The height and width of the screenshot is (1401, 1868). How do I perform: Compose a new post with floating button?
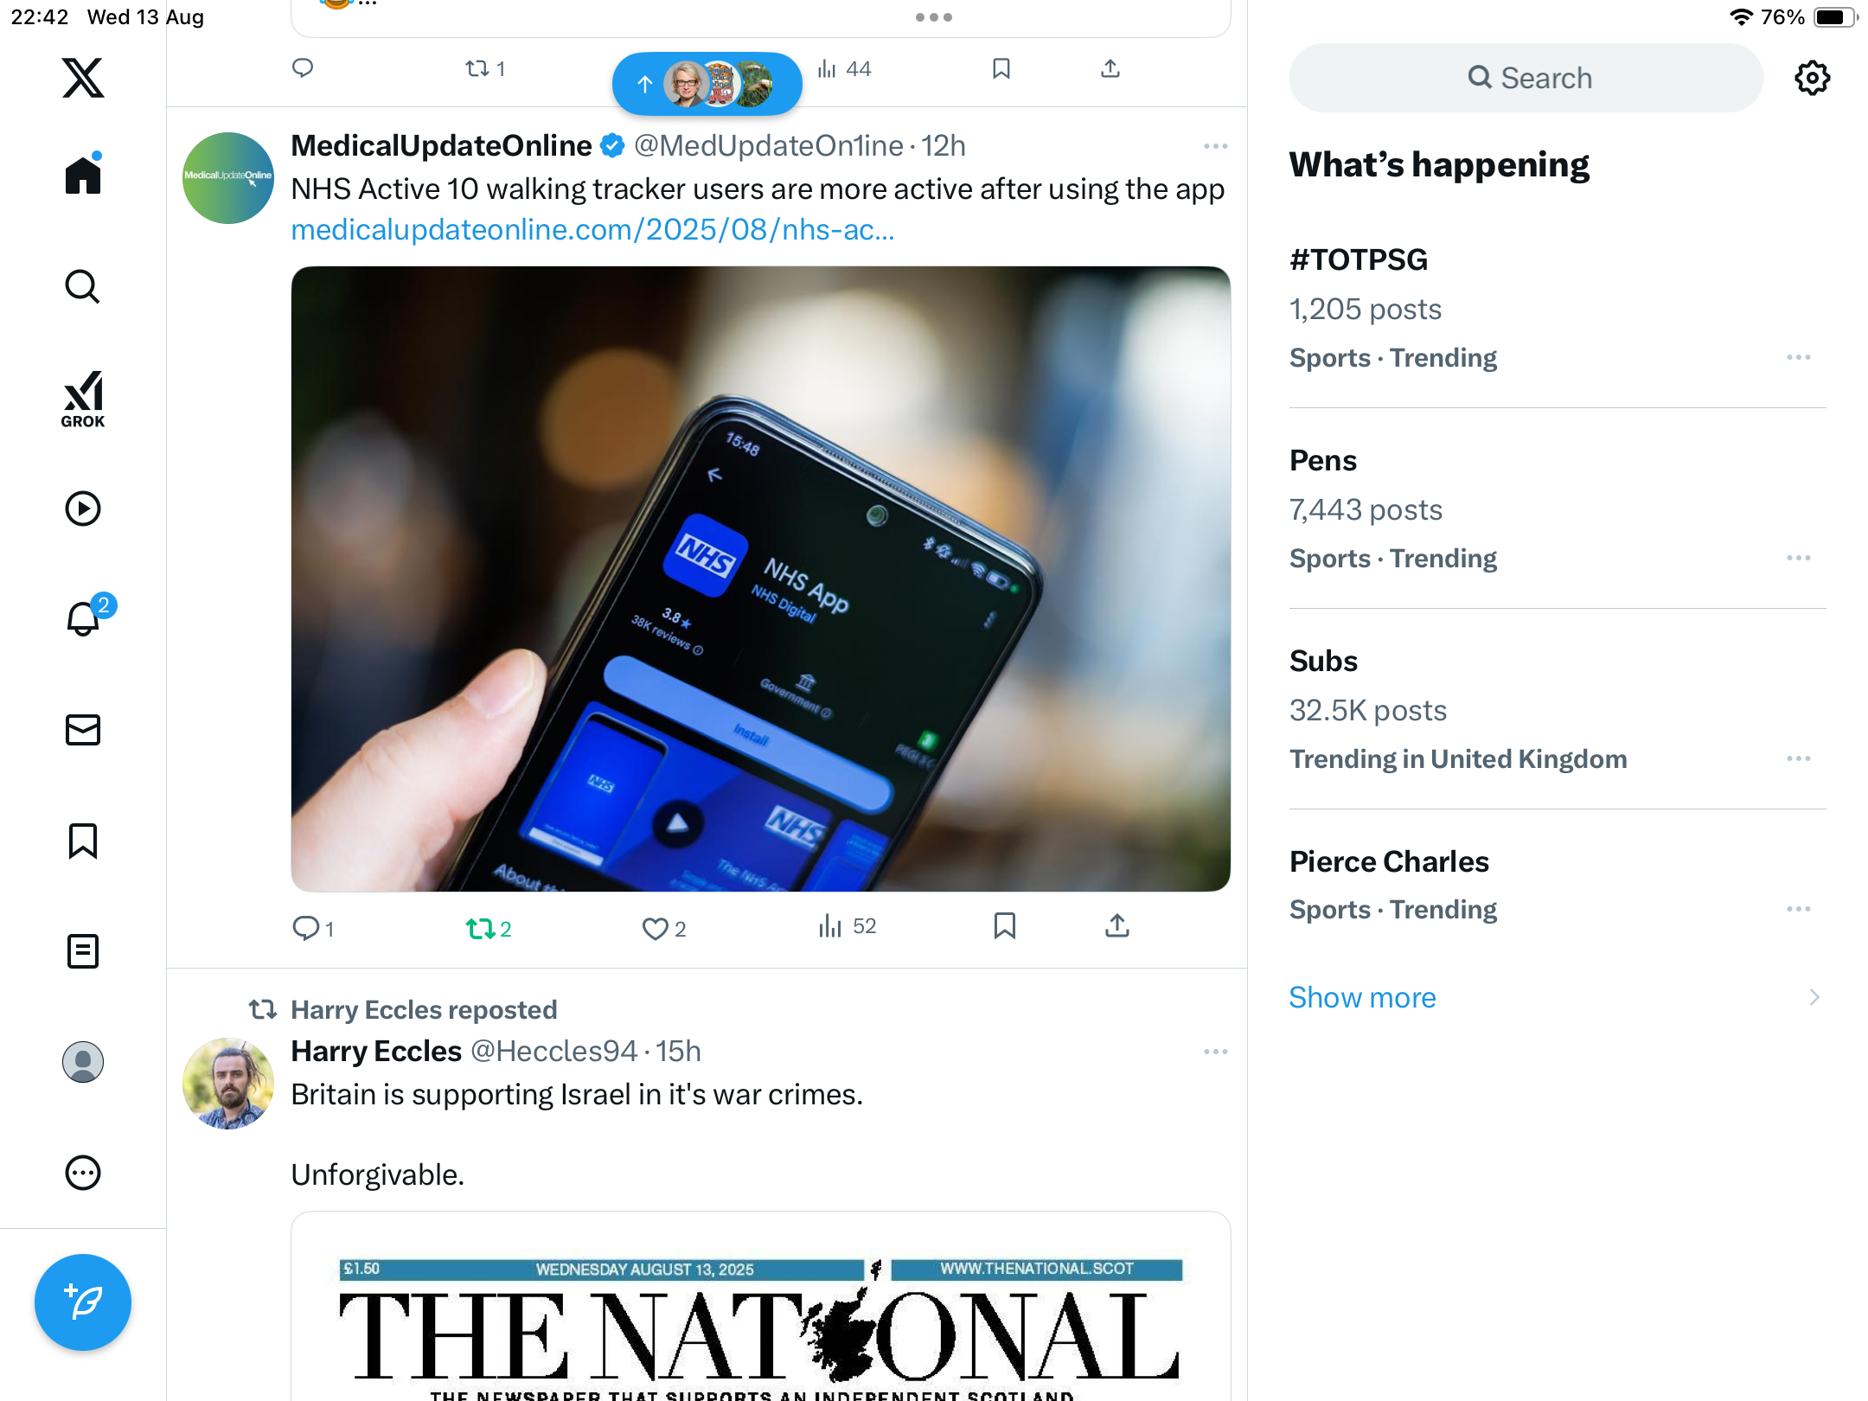[x=83, y=1302]
